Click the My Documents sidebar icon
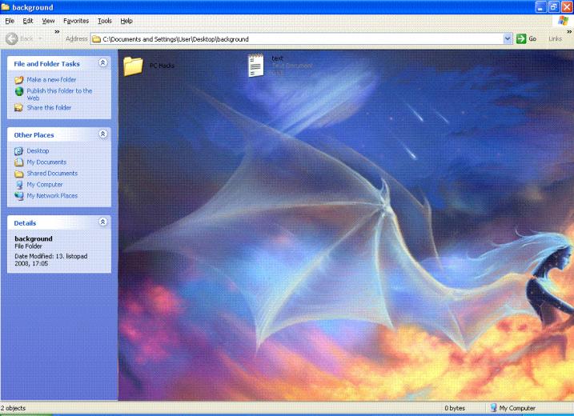The height and width of the screenshot is (416, 574). [x=18, y=162]
